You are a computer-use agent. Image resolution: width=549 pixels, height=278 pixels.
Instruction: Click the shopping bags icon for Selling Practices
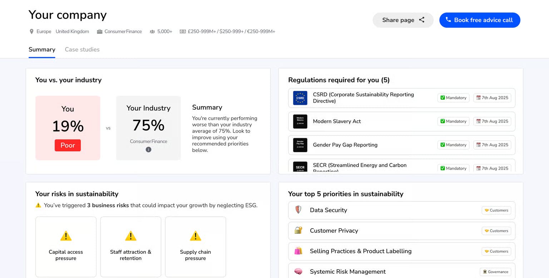coord(298,251)
